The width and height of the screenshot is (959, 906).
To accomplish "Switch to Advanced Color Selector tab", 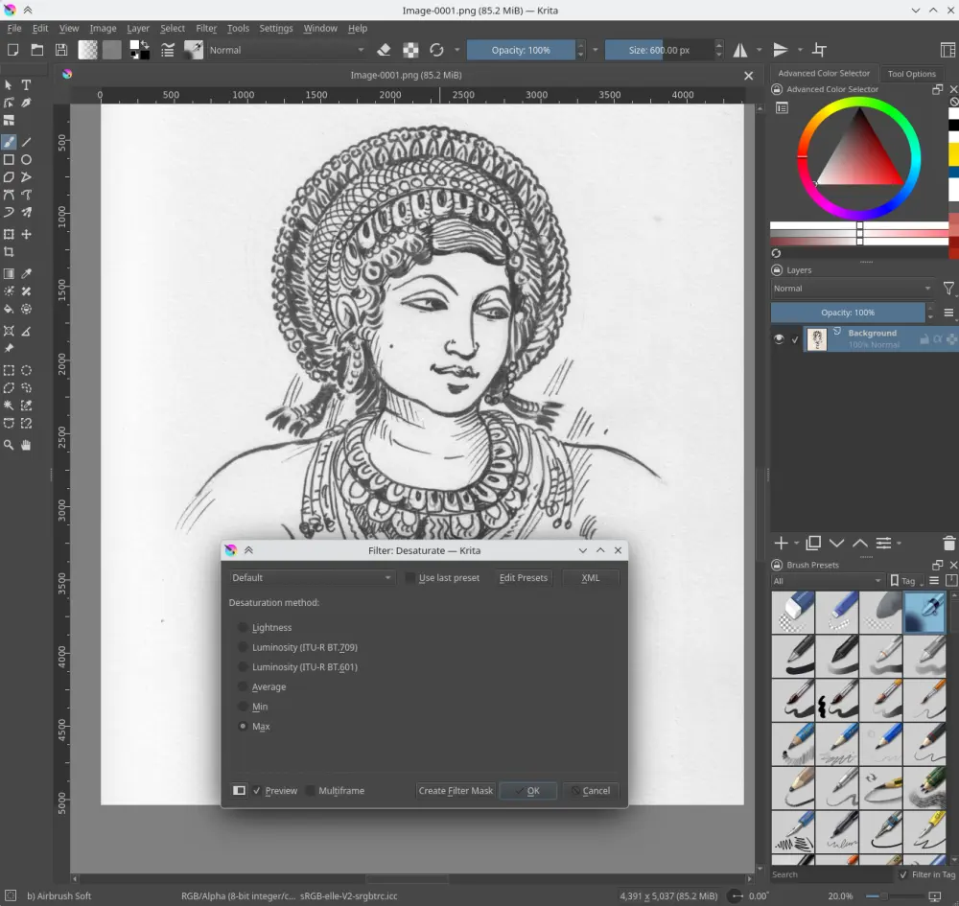I will [x=823, y=74].
